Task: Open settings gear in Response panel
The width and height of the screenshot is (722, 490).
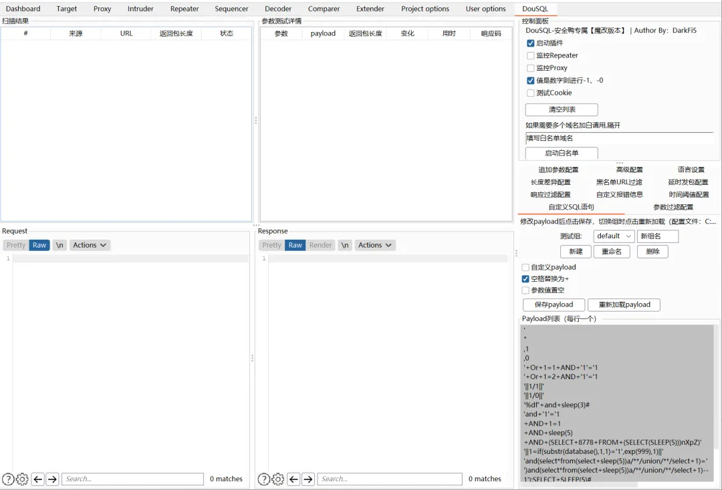Action: (x=277, y=479)
